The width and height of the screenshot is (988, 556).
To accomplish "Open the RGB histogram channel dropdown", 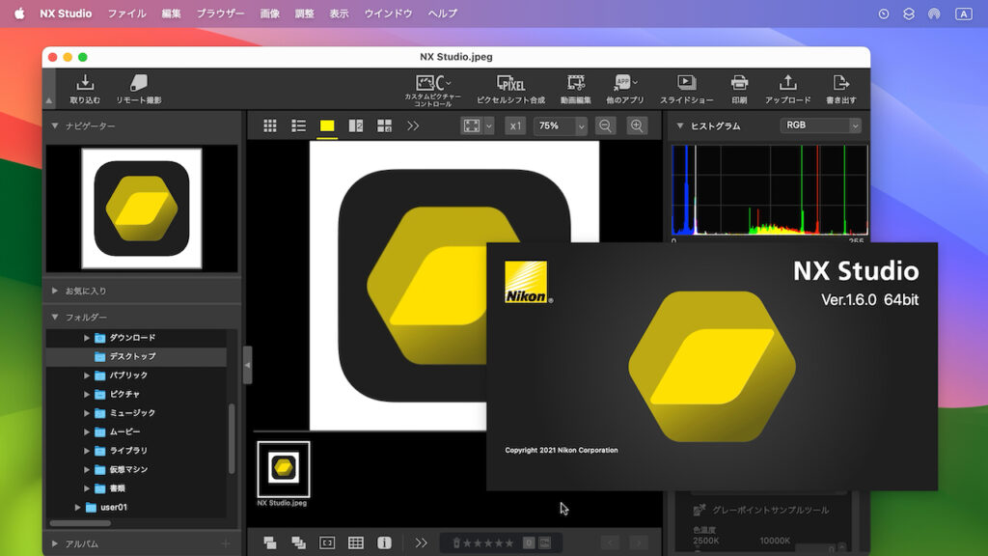I will pyautogui.click(x=820, y=125).
